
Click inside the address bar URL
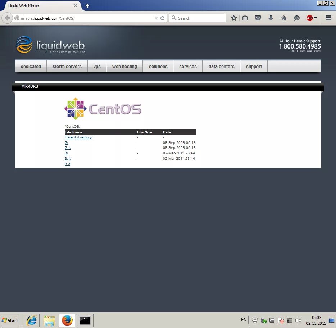[86, 18]
